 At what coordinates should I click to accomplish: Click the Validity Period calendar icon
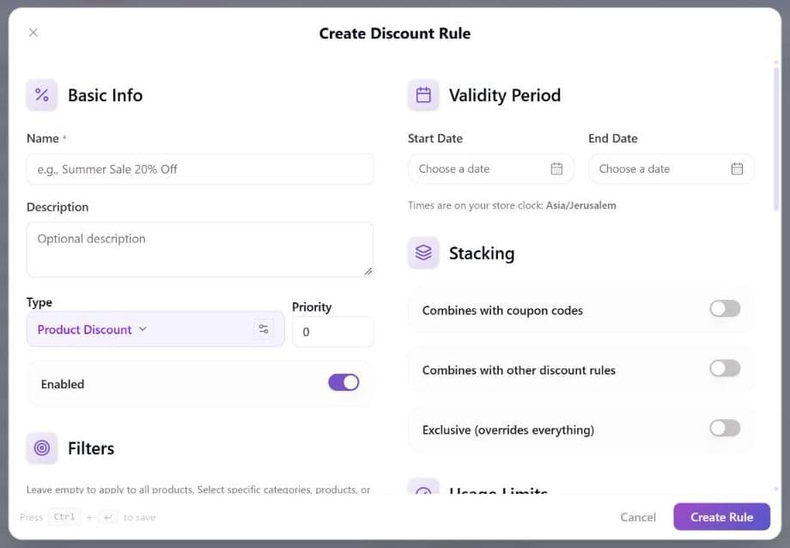(x=423, y=94)
